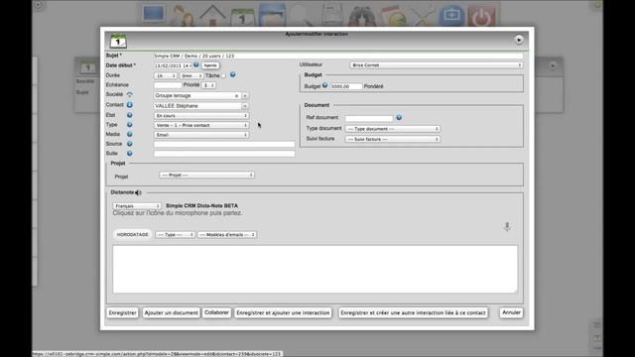Click the Ref document input field
The height and width of the screenshot is (357, 635).
369,118
